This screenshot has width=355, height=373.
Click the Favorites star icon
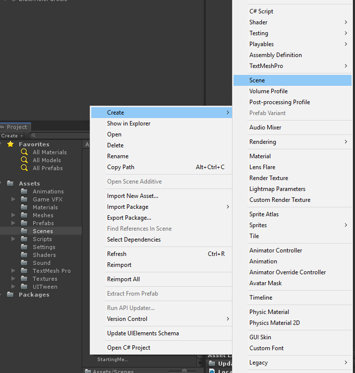10,144
